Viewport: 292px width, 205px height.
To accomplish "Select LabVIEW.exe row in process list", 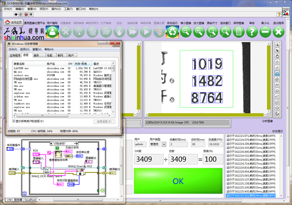I will click(x=62, y=68).
